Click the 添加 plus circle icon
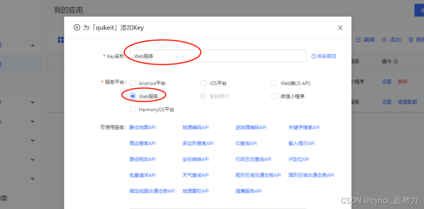 [384, 40]
